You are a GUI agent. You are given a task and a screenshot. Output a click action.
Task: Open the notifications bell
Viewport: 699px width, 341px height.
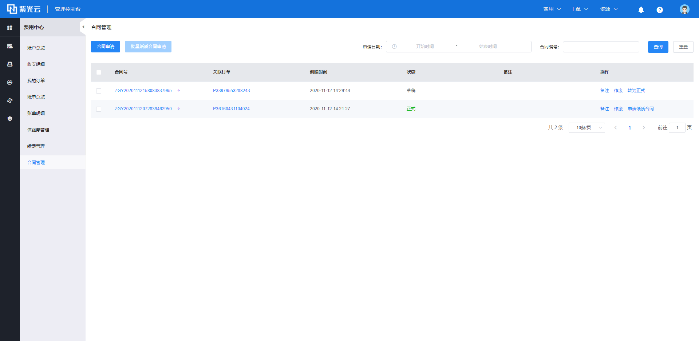[x=641, y=10]
